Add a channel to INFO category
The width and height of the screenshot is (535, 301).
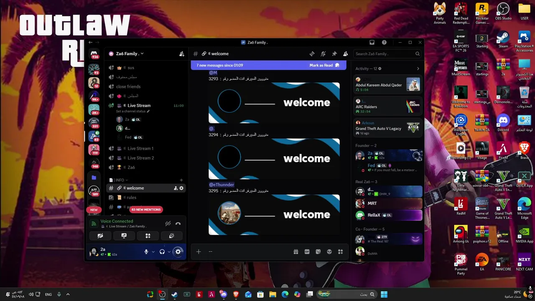click(181, 180)
